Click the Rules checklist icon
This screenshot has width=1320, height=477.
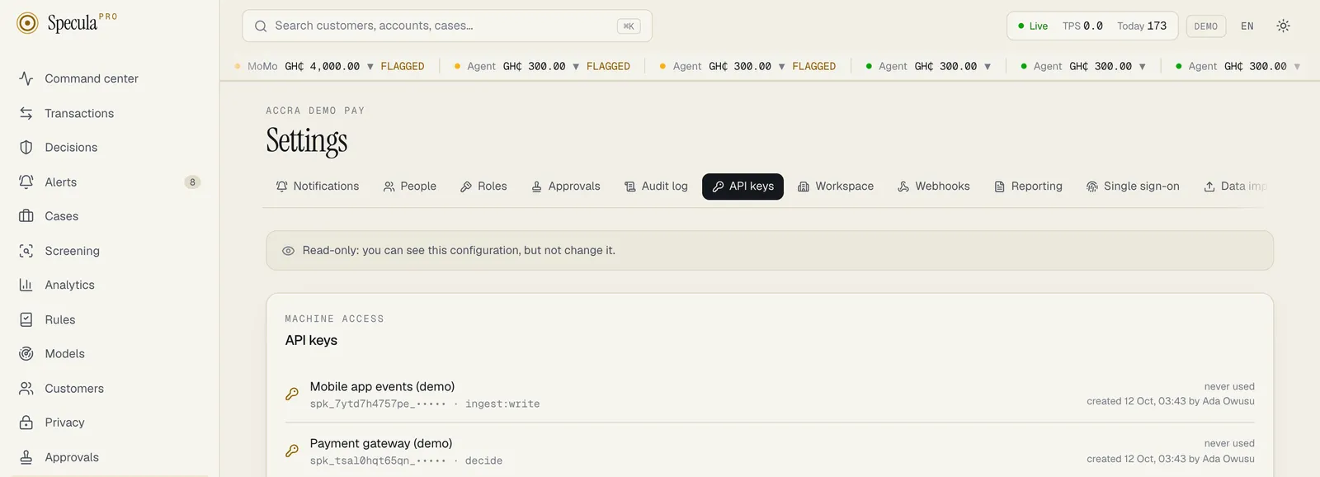26,319
